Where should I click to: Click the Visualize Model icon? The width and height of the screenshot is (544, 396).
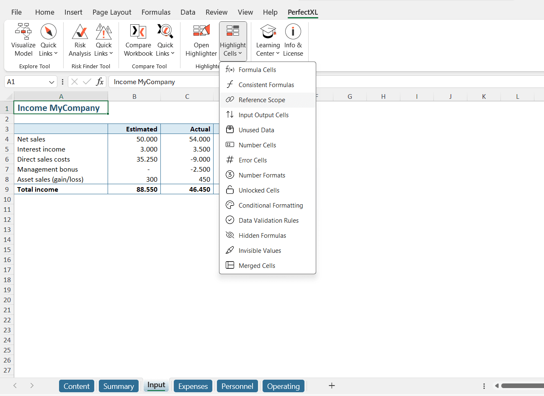tap(23, 41)
